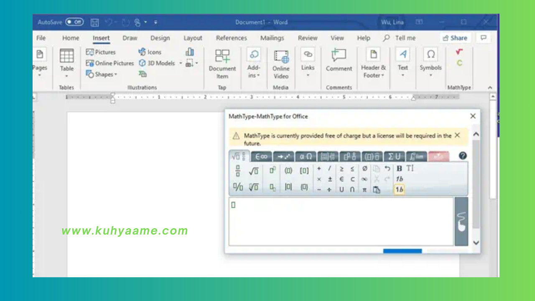Insert the plus sign symbol
This screenshot has height=301, width=535.
[319, 169]
